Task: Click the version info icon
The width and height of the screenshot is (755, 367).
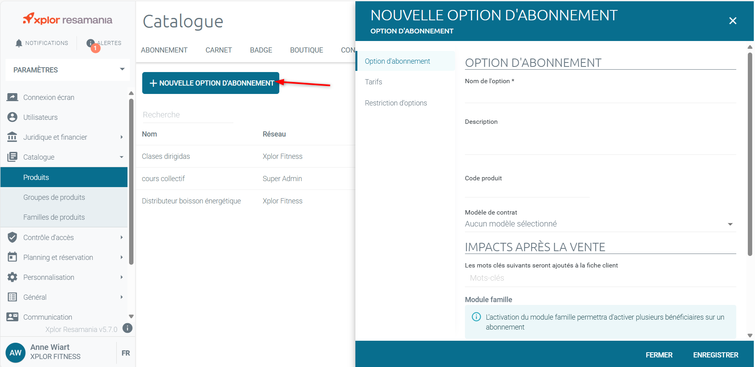Action: coord(127,328)
